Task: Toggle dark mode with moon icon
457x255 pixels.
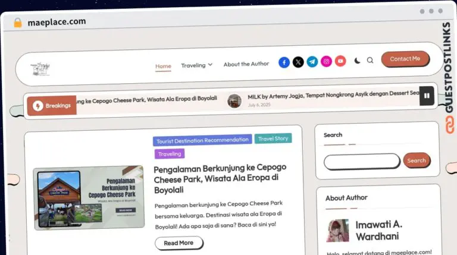Action: (x=357, y=60)
